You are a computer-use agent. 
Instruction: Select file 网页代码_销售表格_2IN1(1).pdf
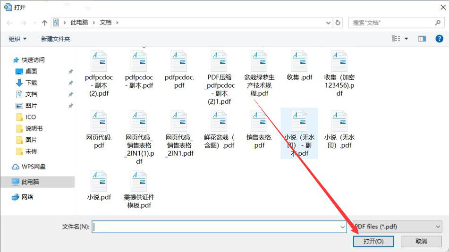139,138
